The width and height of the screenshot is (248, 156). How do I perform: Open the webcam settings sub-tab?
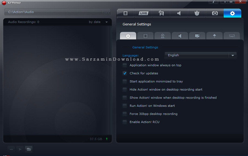click(x=163, y=36)
